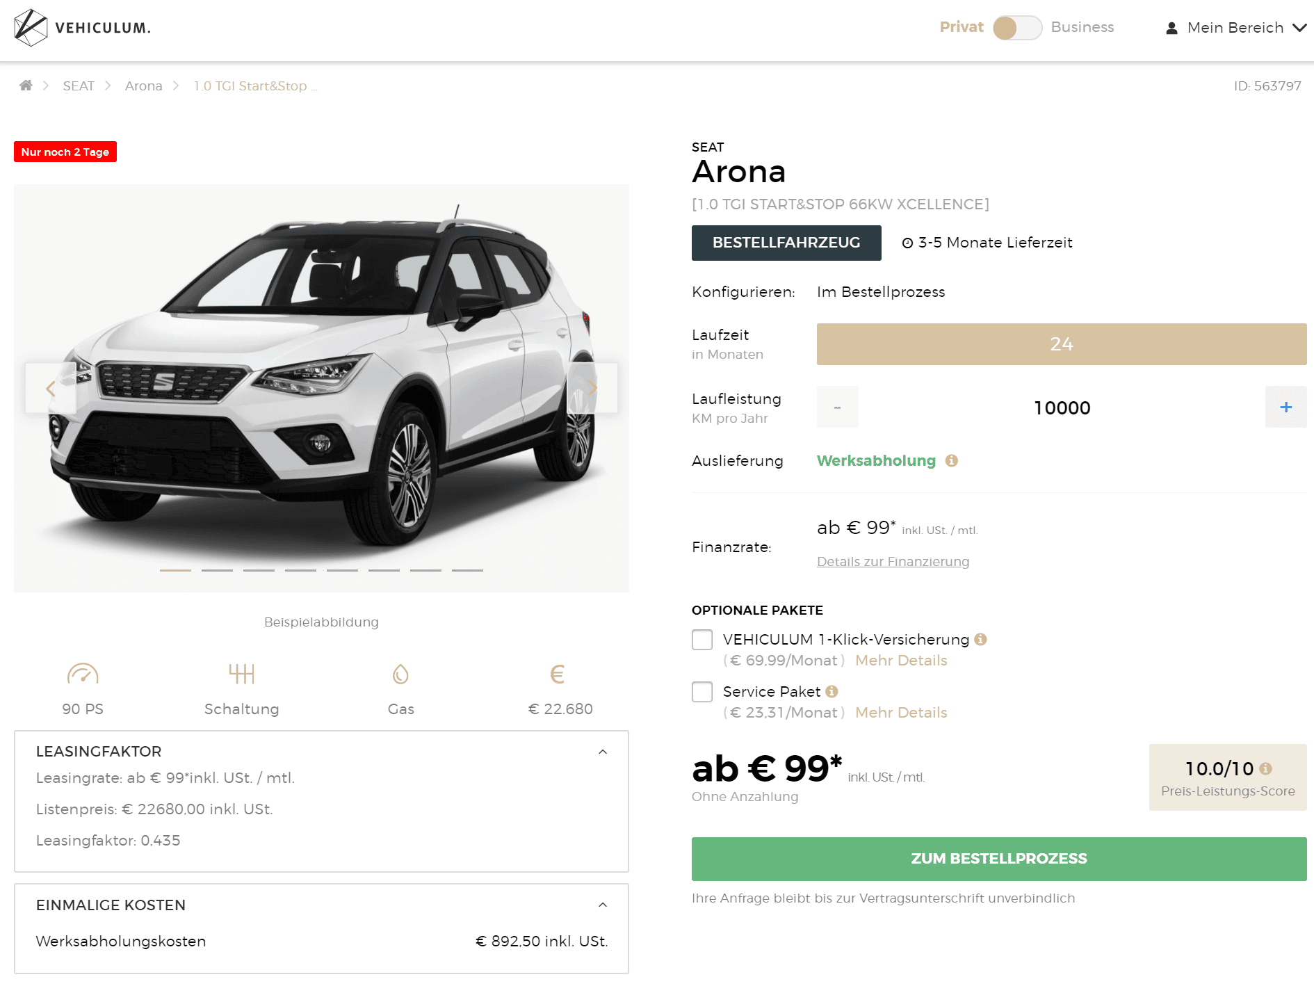Select the 24 months Laufzeit bar
The height and width of the screenshot is (986, 1314).
click(1062, 344)
